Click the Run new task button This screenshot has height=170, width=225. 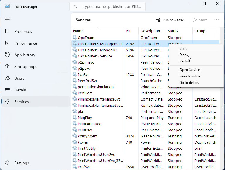(170, 20)
